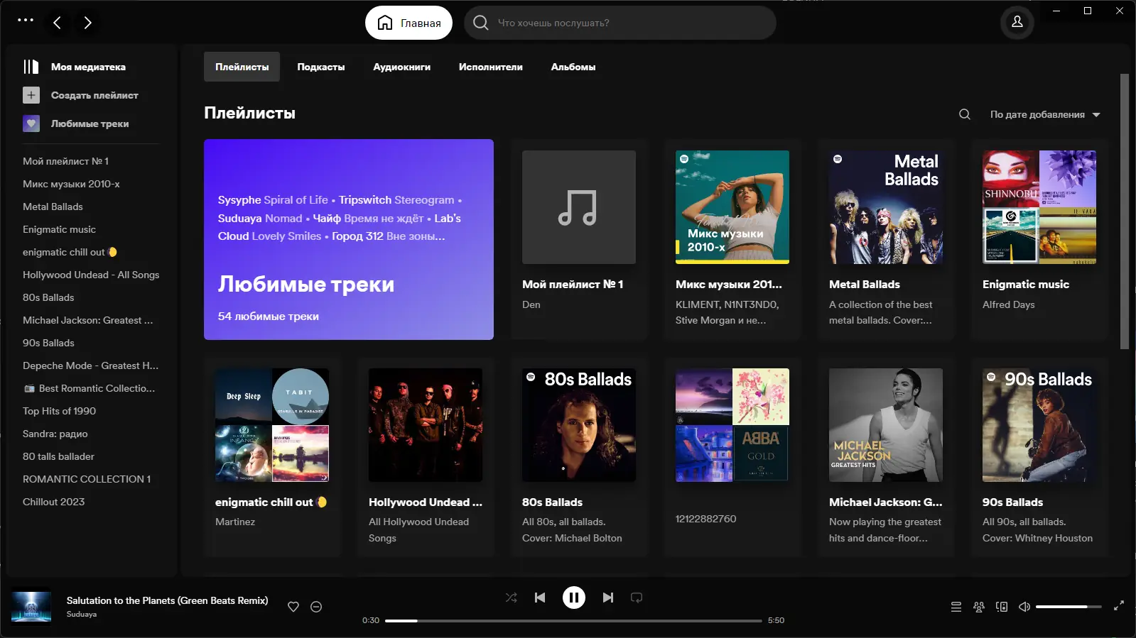The image size is (1136, 638).
Task: Select Depeche Mode - Greatest H... in sidebar
Action: point(90,365)
